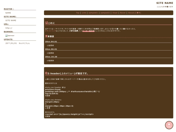Click the URL: sidebar label
This screenshot has width=176, height=132.
(6, 24)
